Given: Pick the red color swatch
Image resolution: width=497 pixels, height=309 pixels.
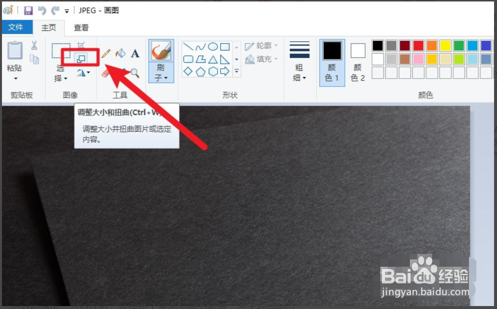Looking at the screenshot, I should coord(418,46).
